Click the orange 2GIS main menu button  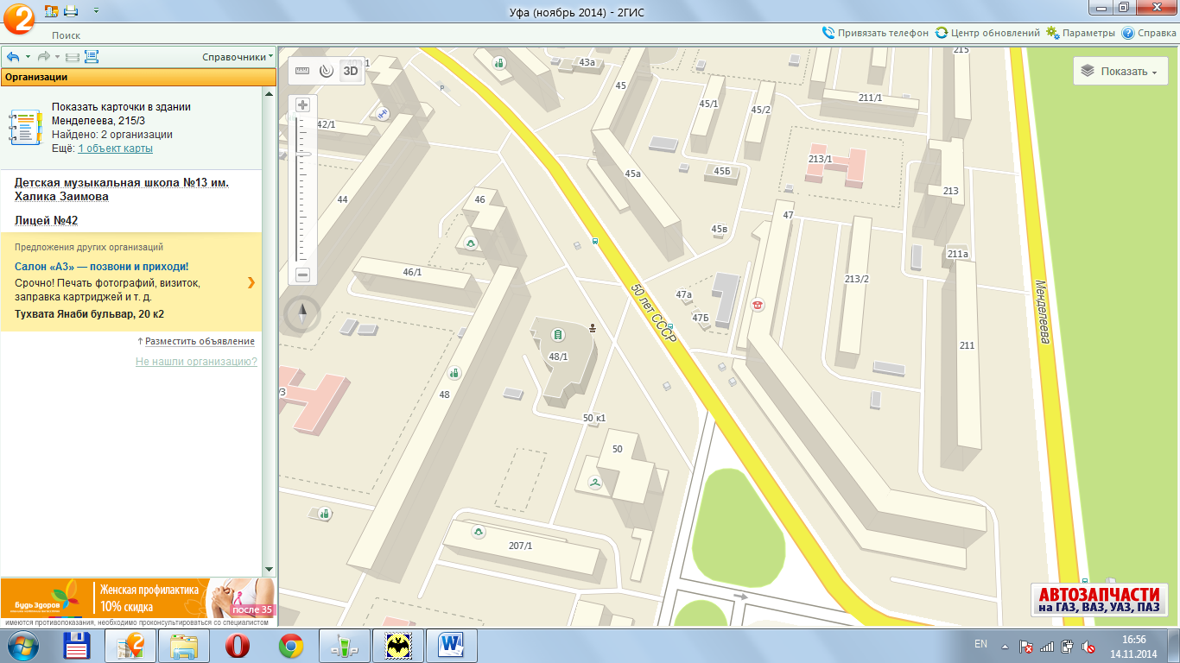17,17
